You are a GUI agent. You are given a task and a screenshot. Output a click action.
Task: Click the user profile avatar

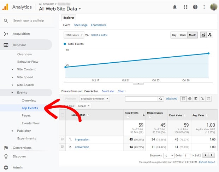point(214,7)
